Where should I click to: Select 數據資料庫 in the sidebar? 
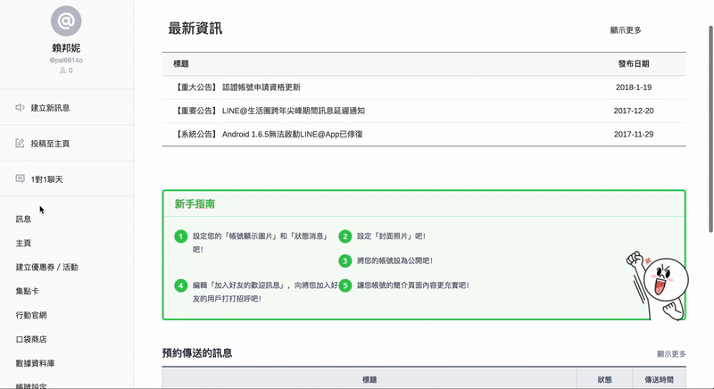click(x=35, y=363)
